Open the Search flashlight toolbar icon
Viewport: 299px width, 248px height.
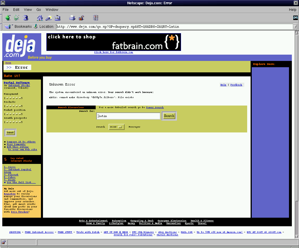coord(49,18)
